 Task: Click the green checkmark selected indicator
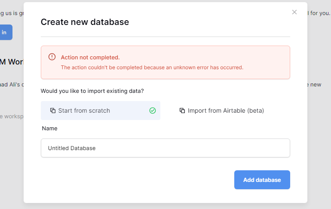tap(153, 111)
